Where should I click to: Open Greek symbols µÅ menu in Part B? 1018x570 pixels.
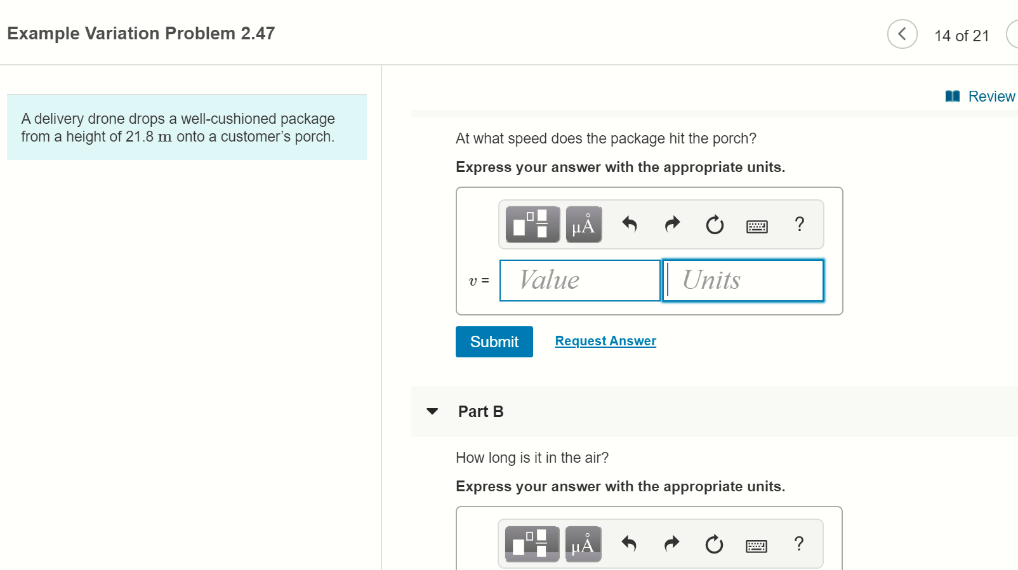(583, 543)
